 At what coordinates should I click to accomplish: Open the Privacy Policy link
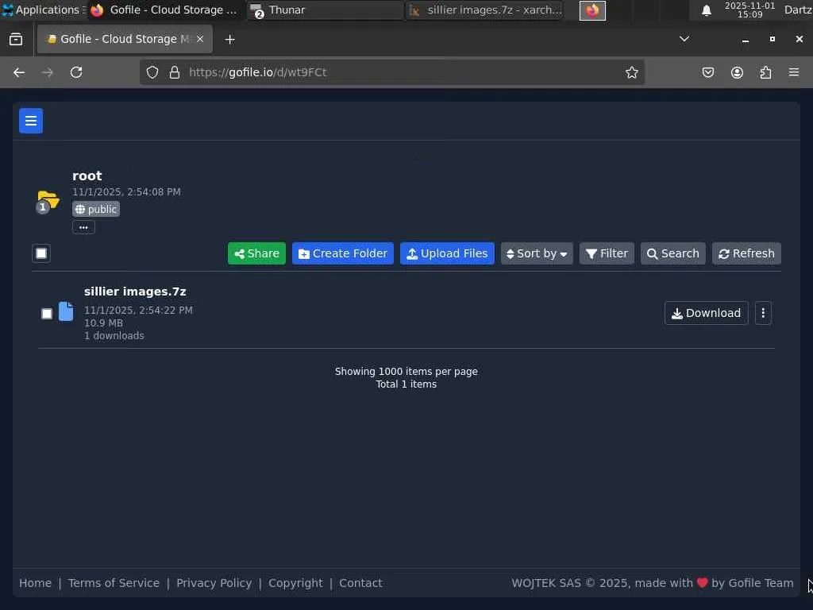point(214,583)
